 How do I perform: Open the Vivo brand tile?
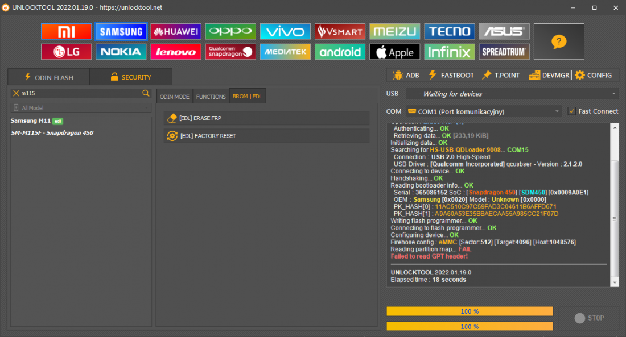(x=285, y=31)
